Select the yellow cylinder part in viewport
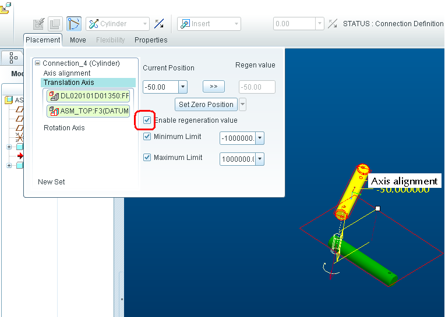Screen dimensions: 445x317 352,192
